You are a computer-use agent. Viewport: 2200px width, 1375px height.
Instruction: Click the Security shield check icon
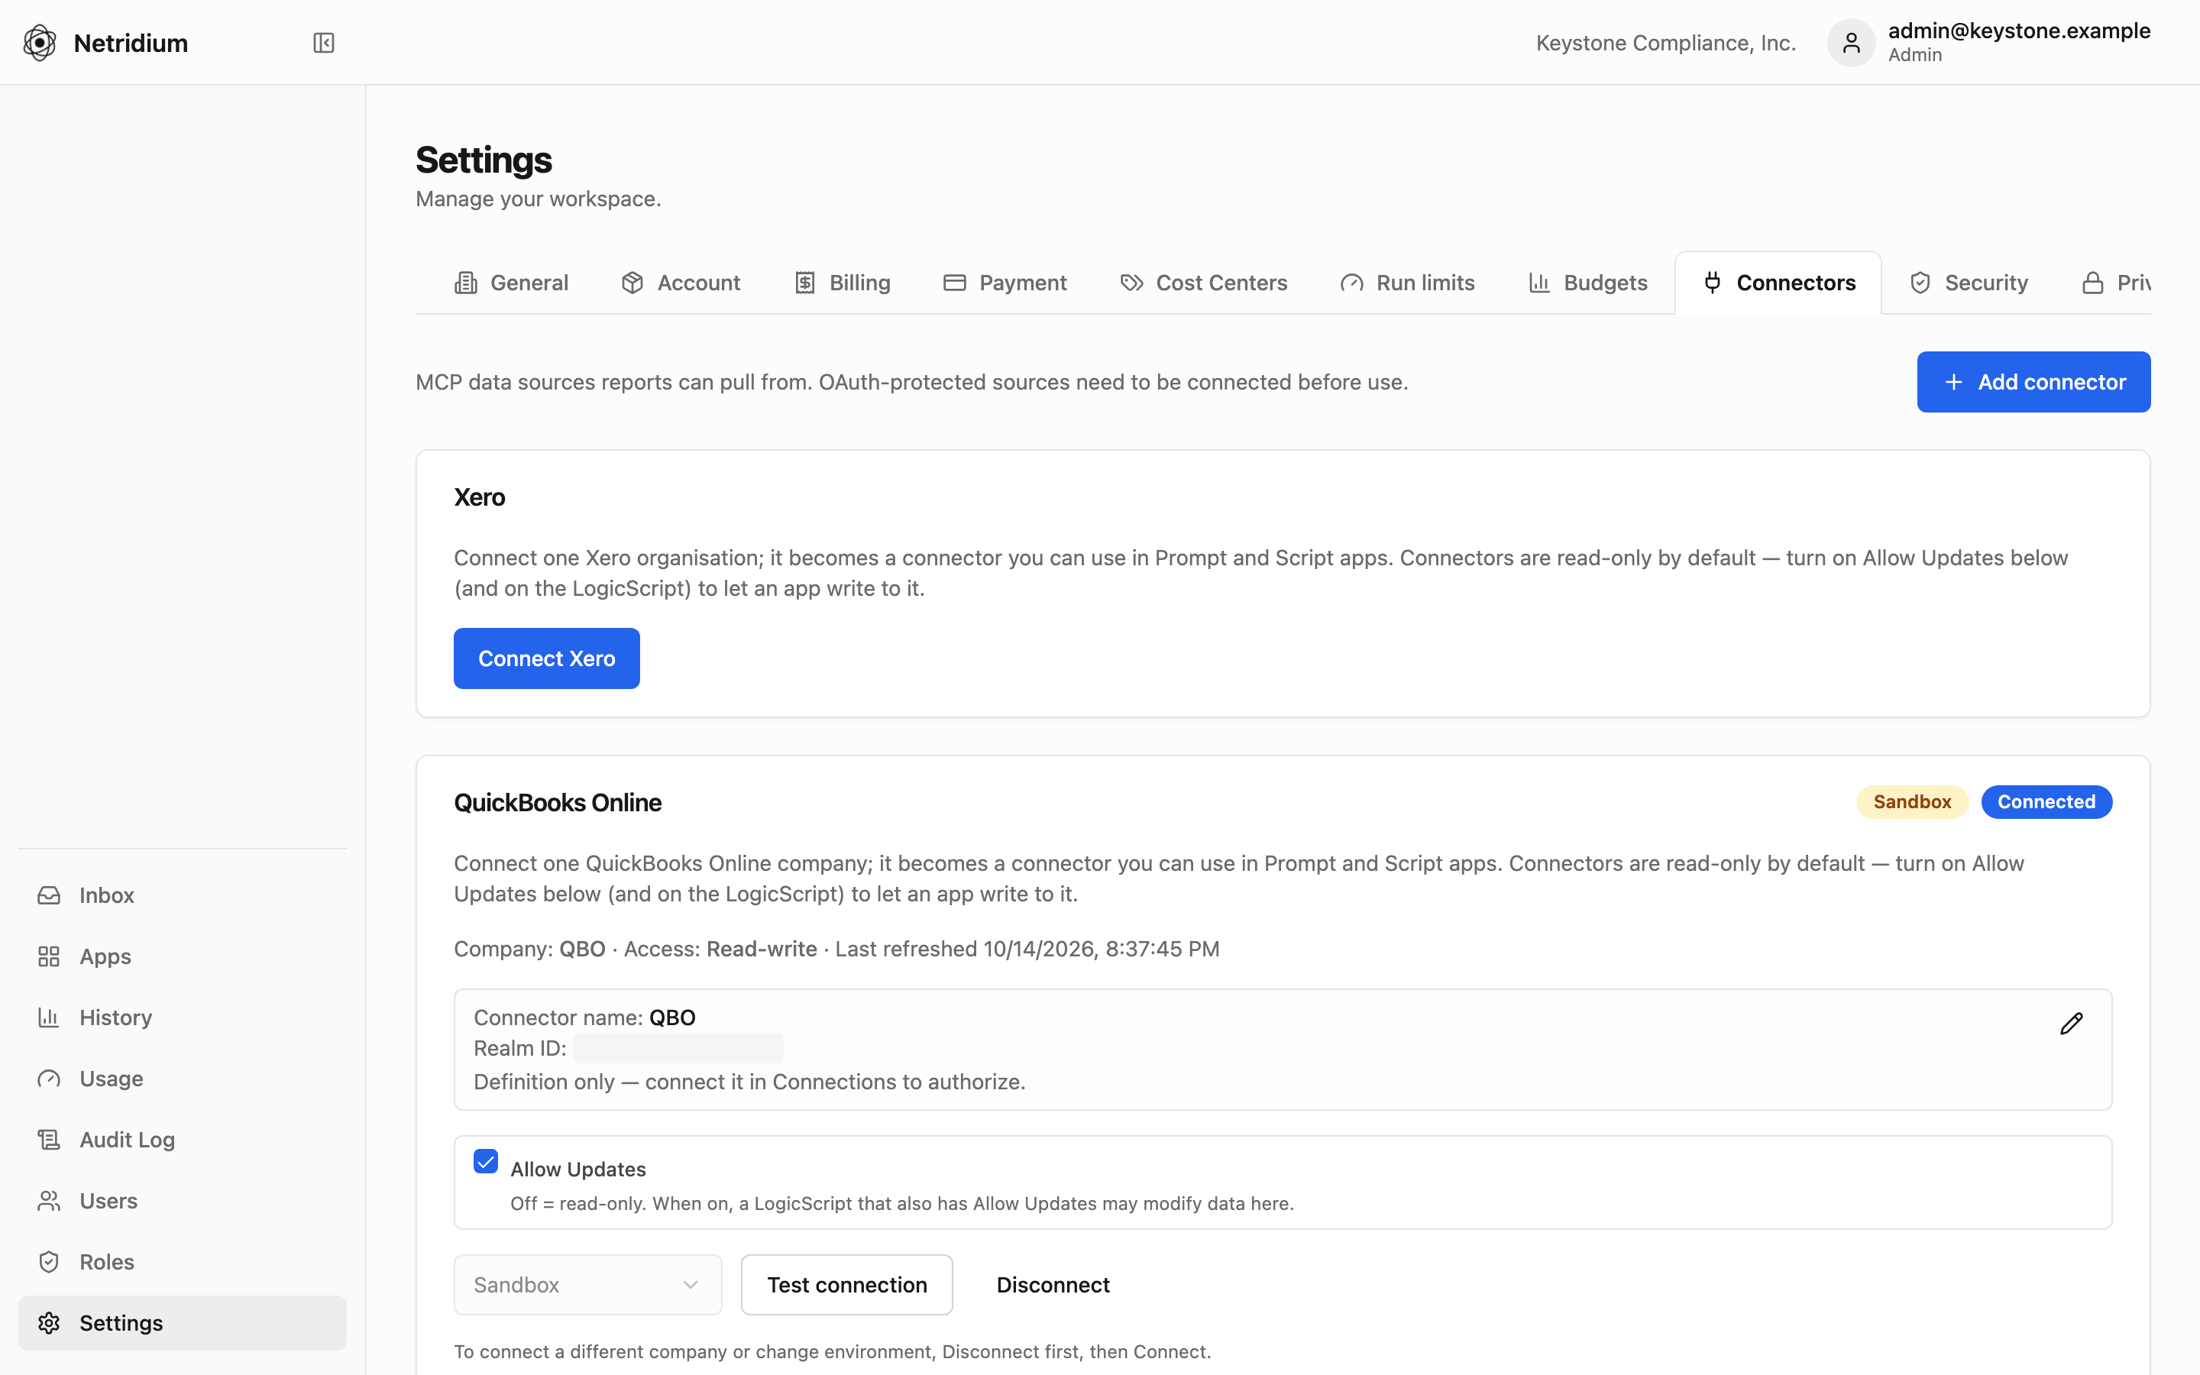[1920, 283]
